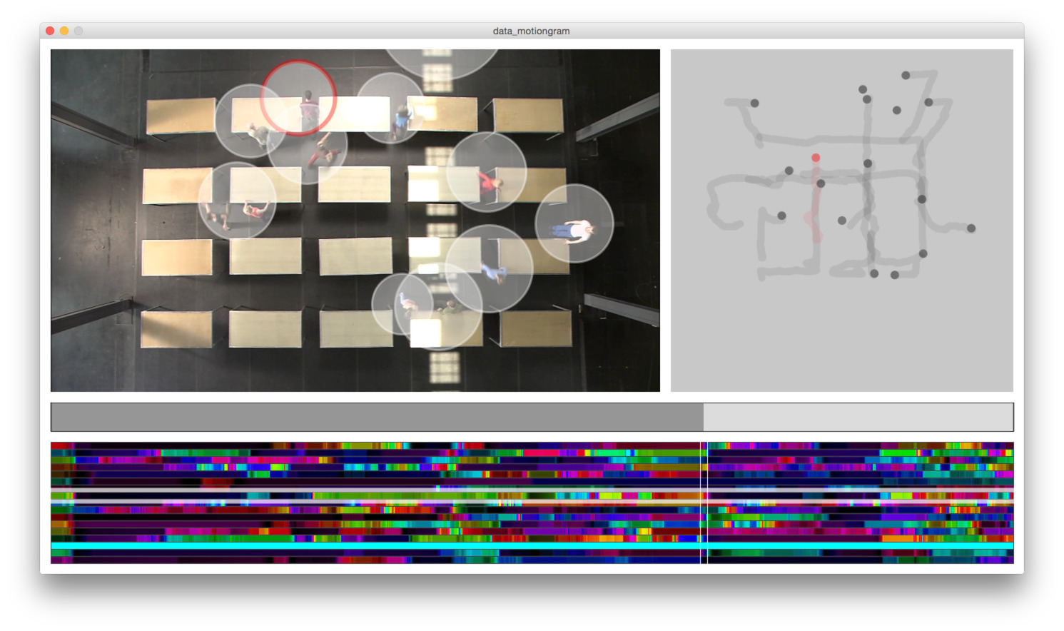The image size is (1064, 631).
Task: Select the circle holding two dancers at left
Action: pyautogui.click(x=237, y=201)
